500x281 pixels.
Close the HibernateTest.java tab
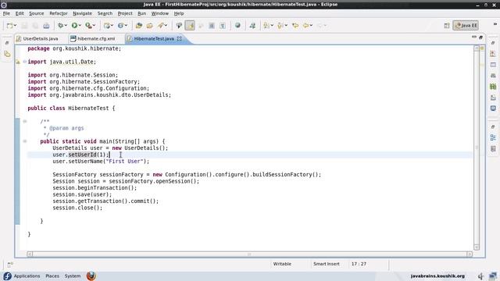[180, 38]
